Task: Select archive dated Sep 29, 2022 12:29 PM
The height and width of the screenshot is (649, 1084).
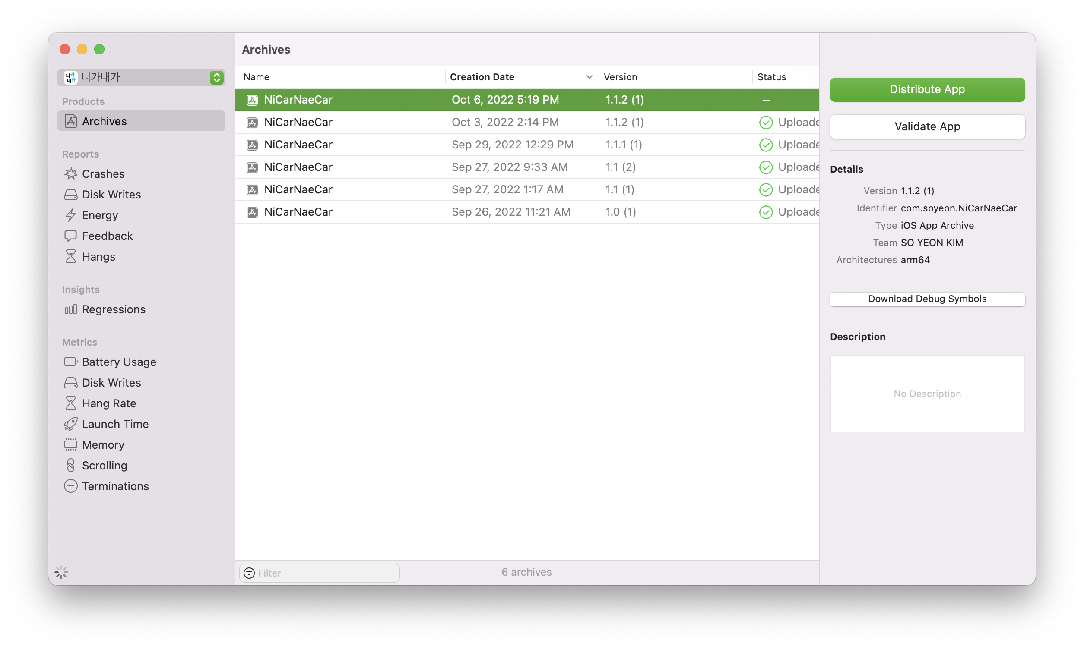Action: [526, 145]
